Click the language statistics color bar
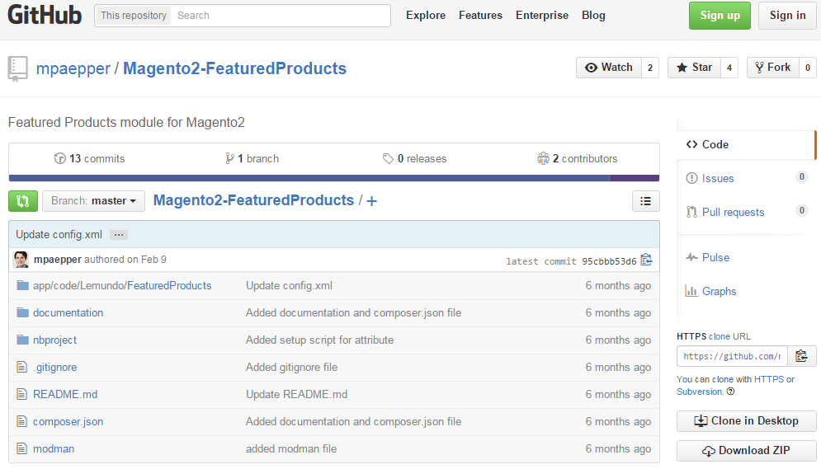 334,178
